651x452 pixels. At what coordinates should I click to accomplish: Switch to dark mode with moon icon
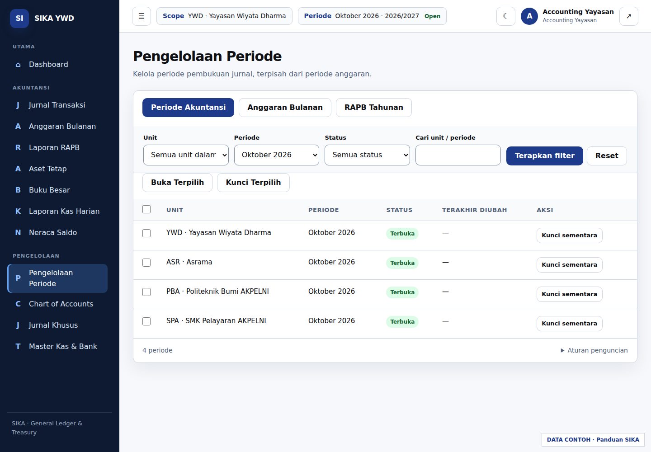[506, 16]
